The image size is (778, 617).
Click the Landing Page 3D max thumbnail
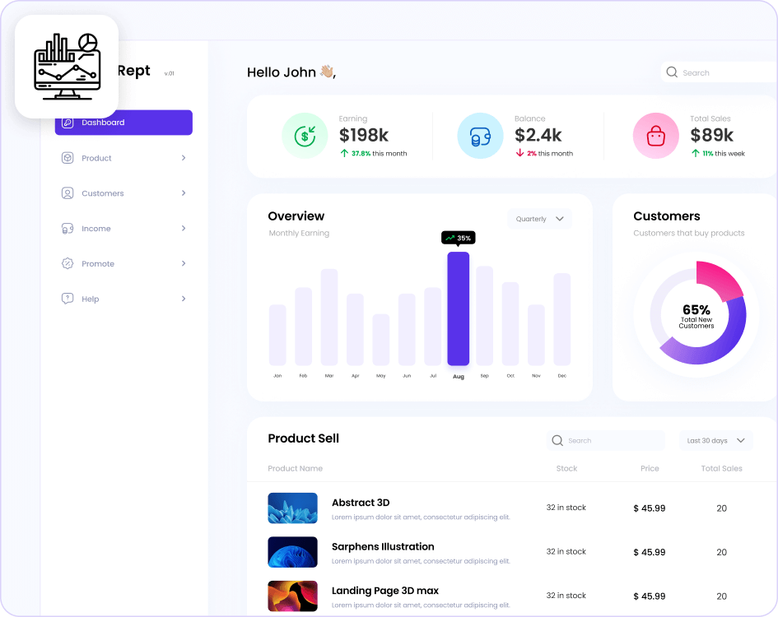pyautogui.click(x=292, y=596)
